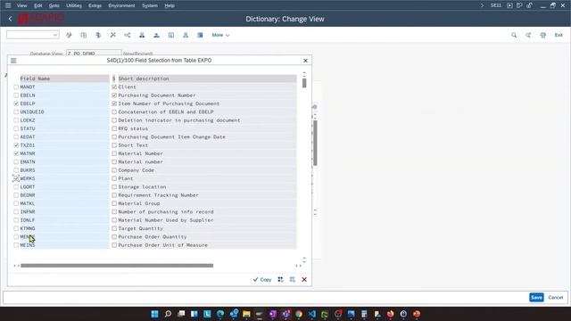Viewport: 571px width, 321px height.
Task: Click the red Cancel X in the dialog footer
Action: tap(304, 279)
